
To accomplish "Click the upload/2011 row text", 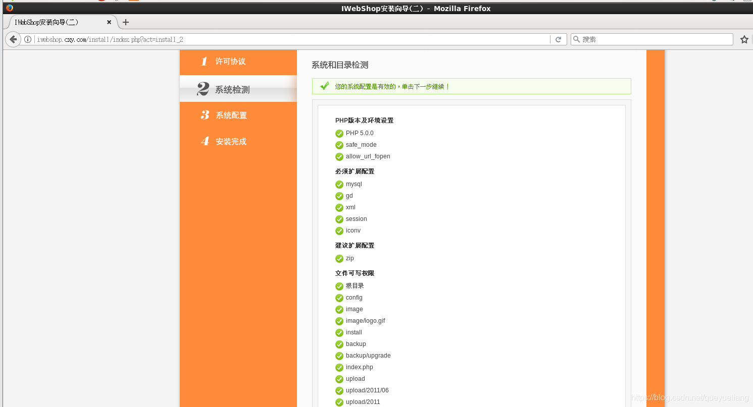I will click(363, 402).
